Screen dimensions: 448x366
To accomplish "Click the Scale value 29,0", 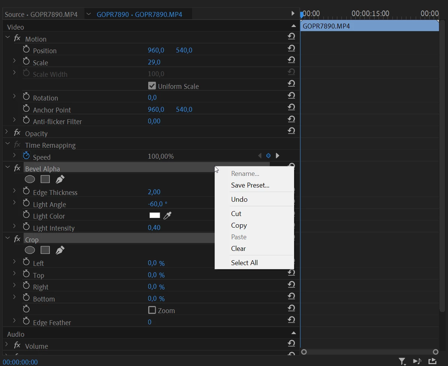I will pyautogui.click(x=154, y=62).
